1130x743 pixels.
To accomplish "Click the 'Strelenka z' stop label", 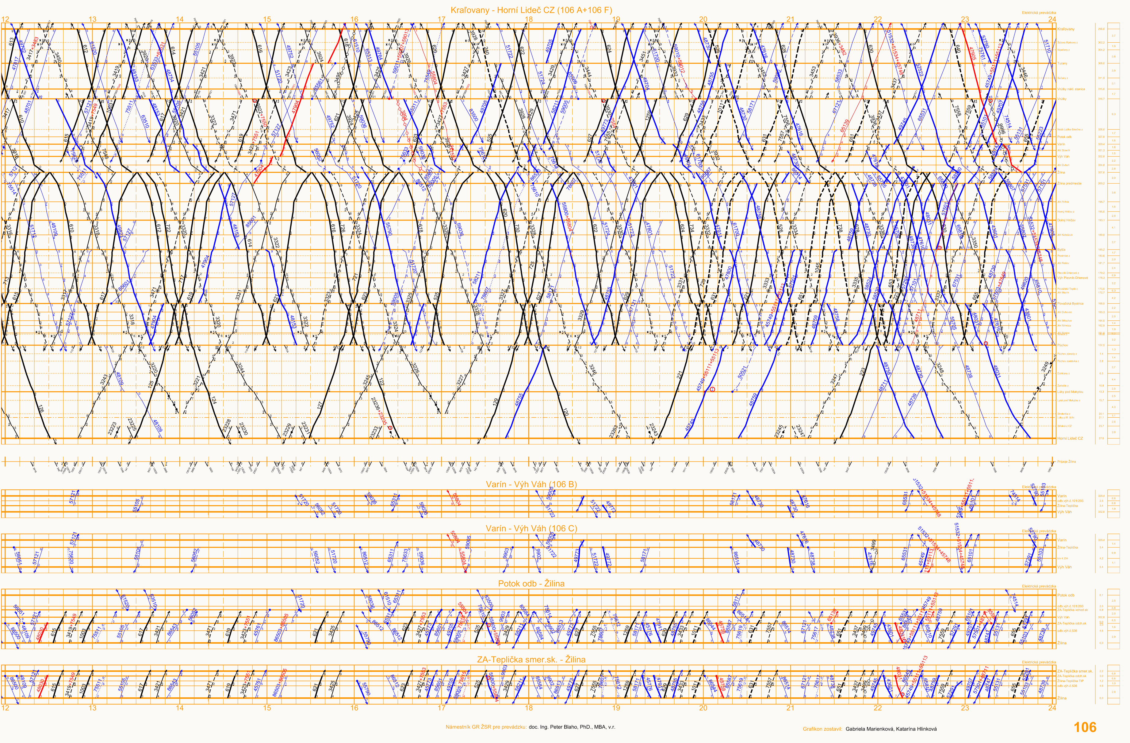I will [x=1063, y=414].
